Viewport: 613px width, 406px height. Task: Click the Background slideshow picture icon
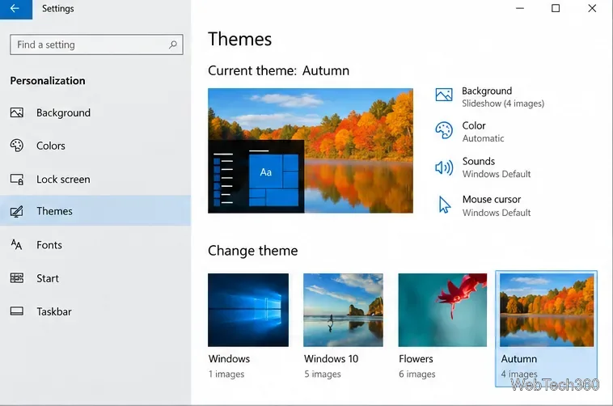click(444, 95)
